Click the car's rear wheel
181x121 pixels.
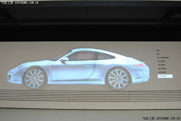click(118, 78)
